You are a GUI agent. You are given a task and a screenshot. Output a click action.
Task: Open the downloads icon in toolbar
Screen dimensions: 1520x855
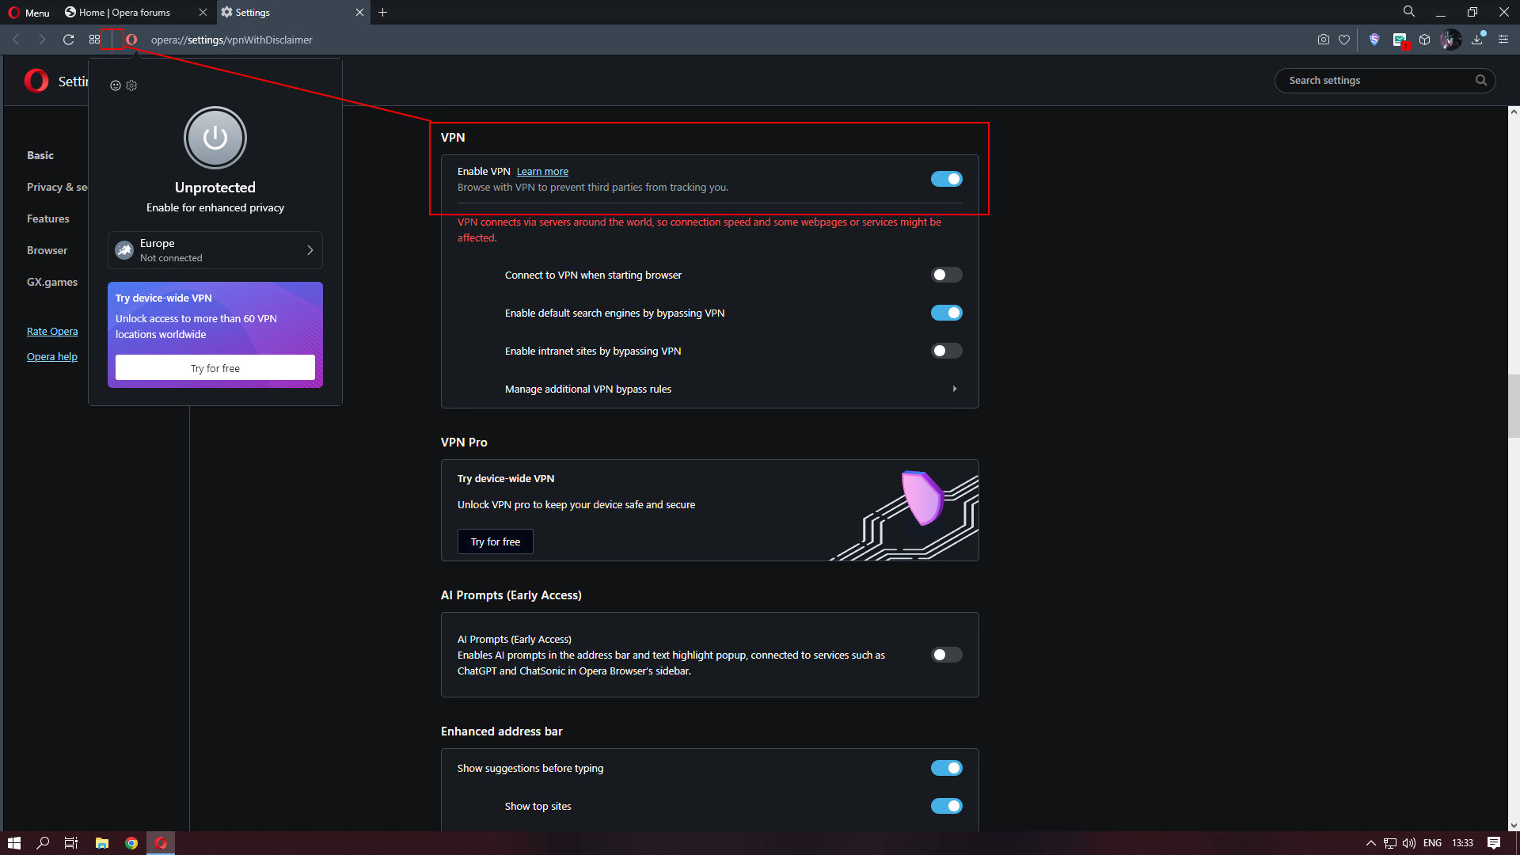click(1476, 40)
